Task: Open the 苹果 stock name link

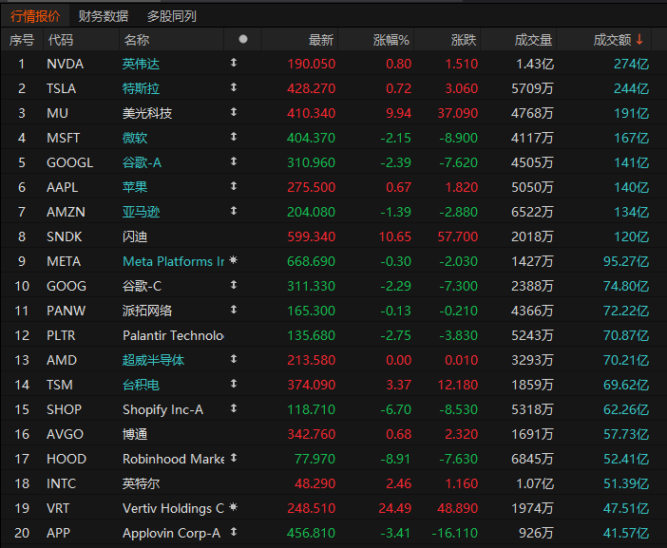Action: tap(135, 187)
